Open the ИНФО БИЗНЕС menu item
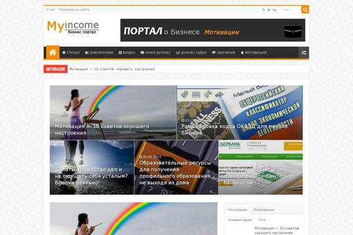This screenshot has height=235, width=353. [155, 53]
